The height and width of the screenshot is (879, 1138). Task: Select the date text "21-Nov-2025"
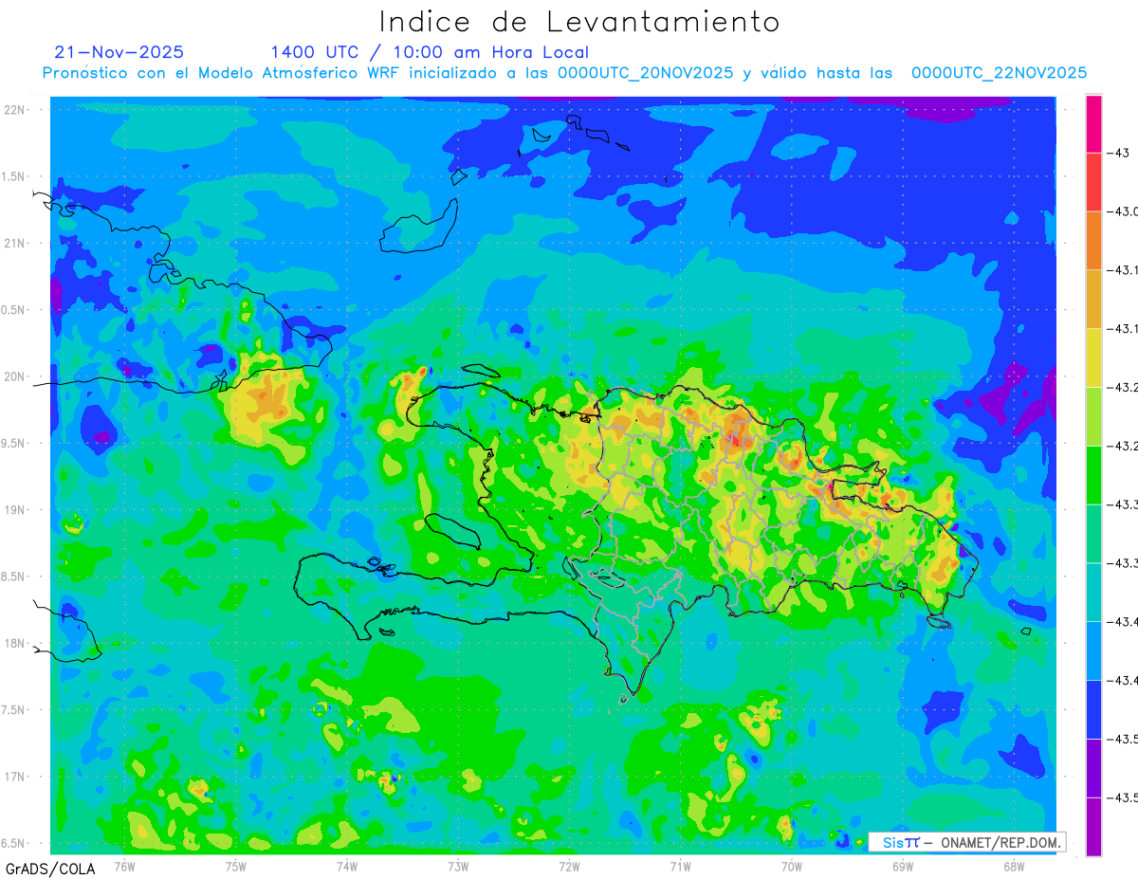119,52
